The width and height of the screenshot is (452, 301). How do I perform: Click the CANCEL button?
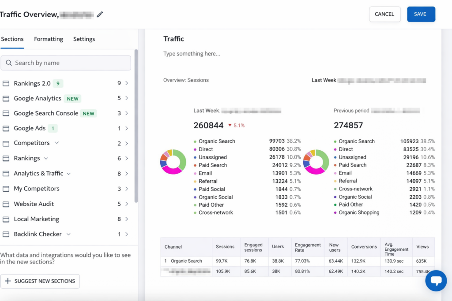[384, 14]
